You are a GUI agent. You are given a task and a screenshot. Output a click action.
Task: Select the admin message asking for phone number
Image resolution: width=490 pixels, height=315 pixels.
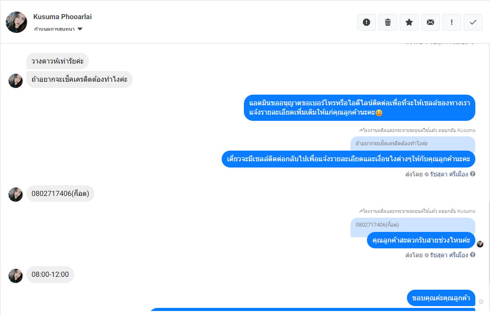[x=359, y=108]
